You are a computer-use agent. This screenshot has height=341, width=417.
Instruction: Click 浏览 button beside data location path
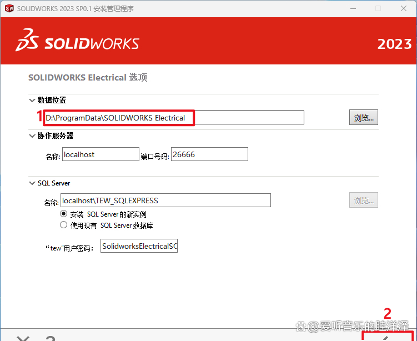pyautogui.click(x=364, y=117)
